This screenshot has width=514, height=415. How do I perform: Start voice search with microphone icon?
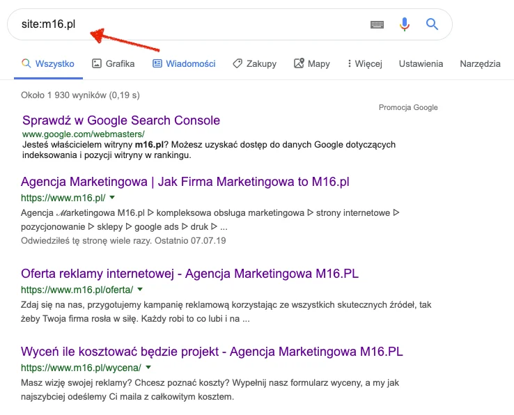pyautogui.click(x=405, y=24)
